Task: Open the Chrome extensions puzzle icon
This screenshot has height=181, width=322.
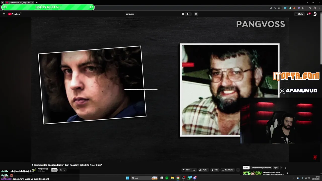Action: tap(303, 8)
